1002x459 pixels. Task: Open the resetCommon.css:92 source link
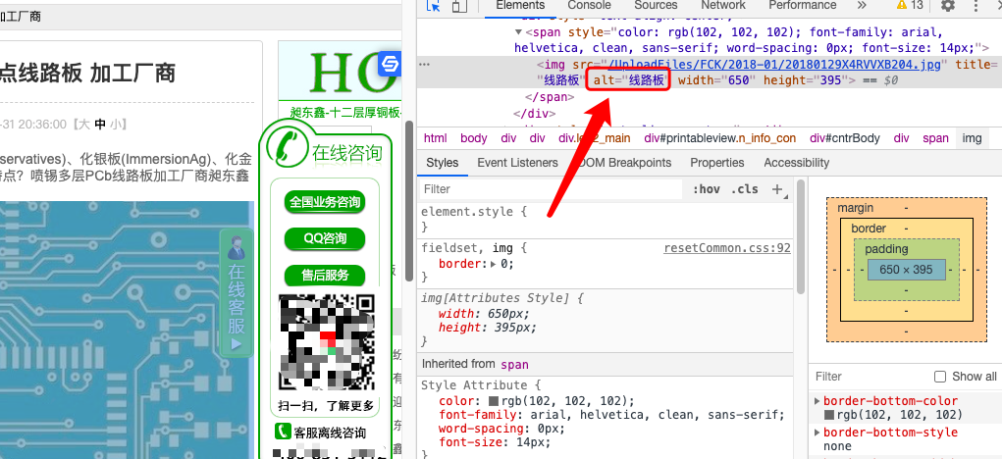(726, 248)
